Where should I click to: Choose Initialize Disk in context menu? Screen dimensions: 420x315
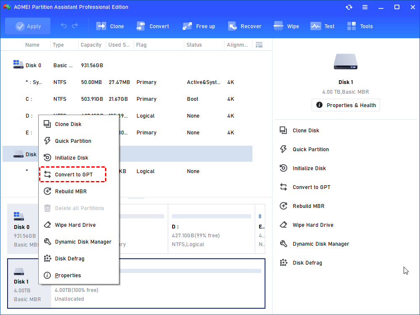coord(79,158)
